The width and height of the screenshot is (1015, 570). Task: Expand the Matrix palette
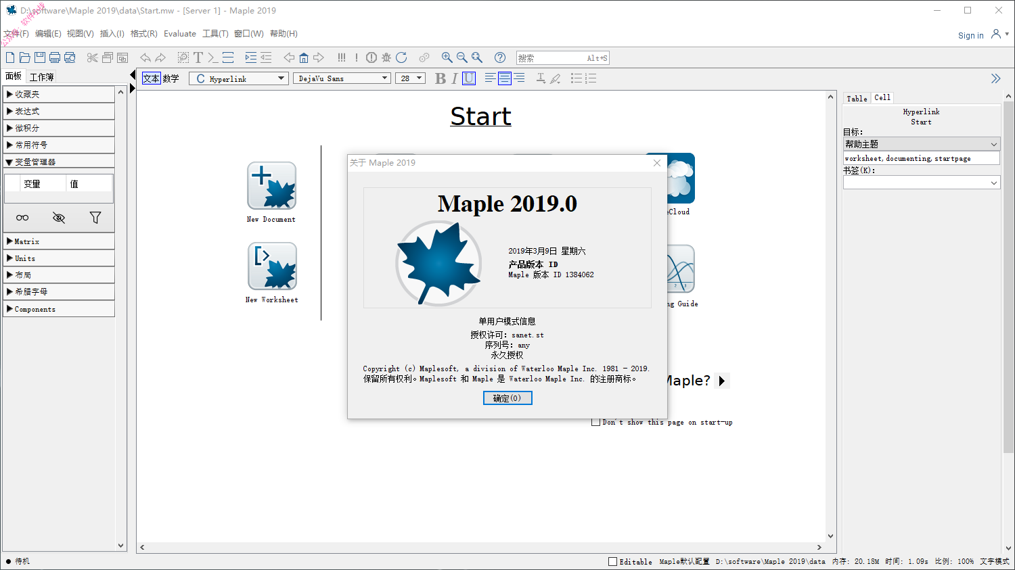pos(59,241)
